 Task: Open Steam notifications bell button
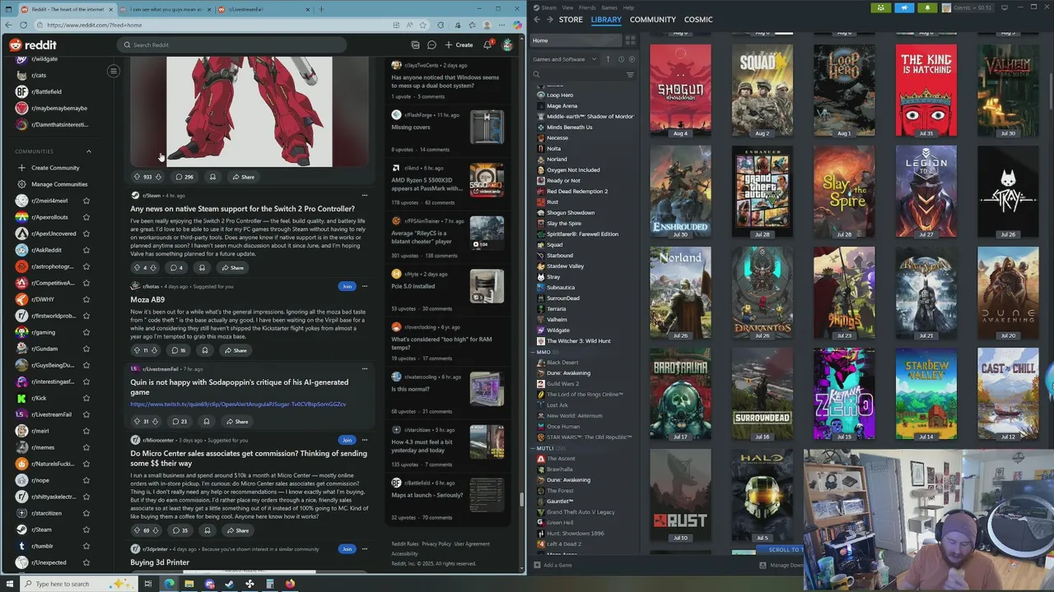[927, 7]
